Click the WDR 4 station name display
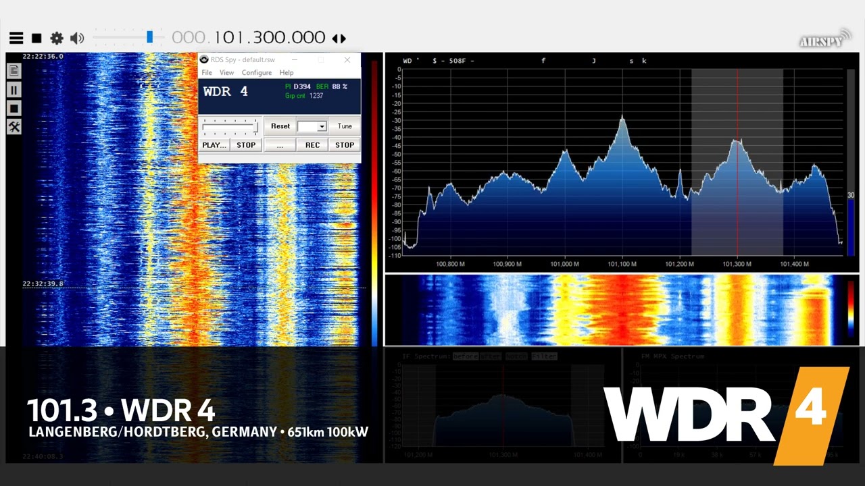This screenshot has height=486, width=865. (226, 91)
